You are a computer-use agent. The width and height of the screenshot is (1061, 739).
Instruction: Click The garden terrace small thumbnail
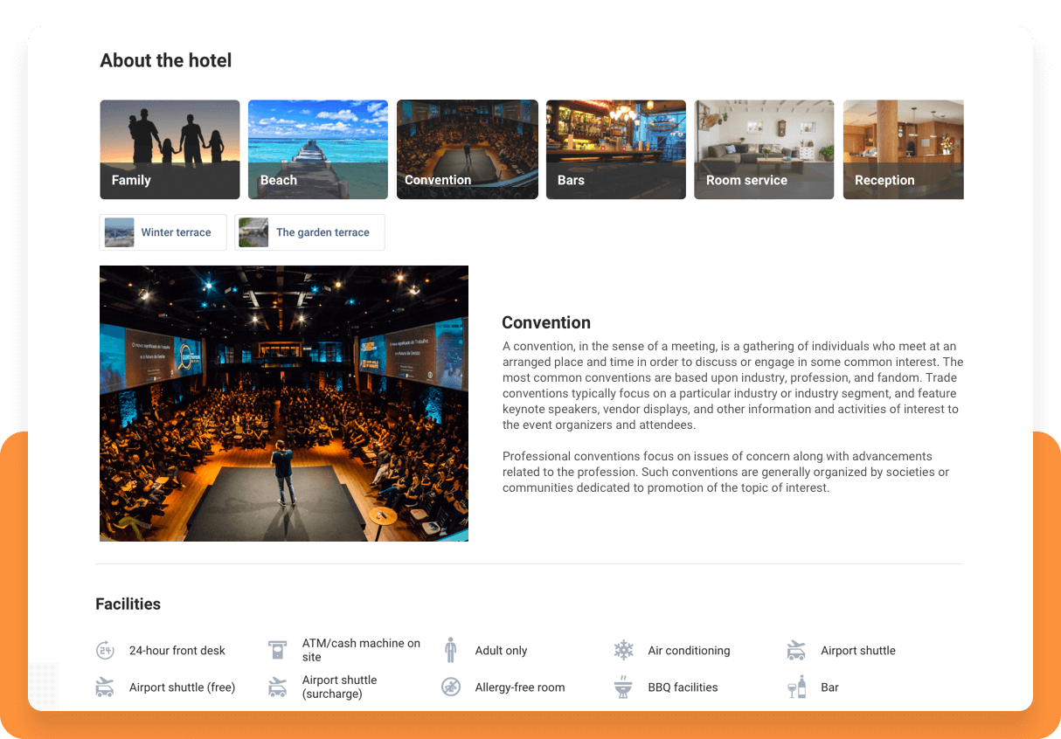[x=253, y=232]
